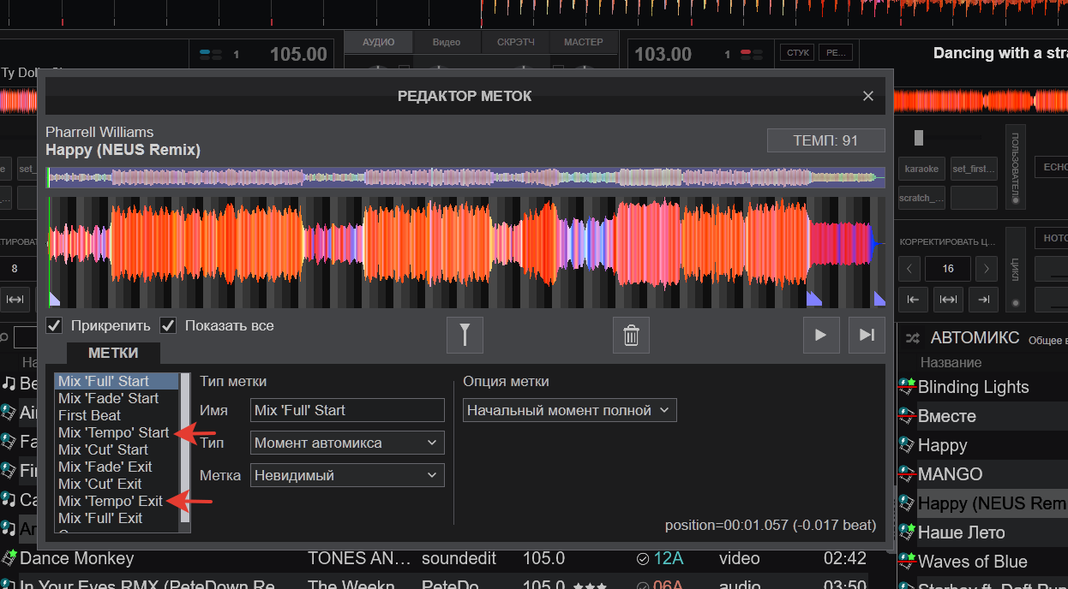Click the Имя name input field
This screenshot has width=1068, height=589.
tap(347, 410)
